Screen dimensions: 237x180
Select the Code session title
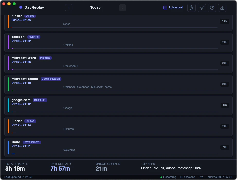(x=16, y=142)
